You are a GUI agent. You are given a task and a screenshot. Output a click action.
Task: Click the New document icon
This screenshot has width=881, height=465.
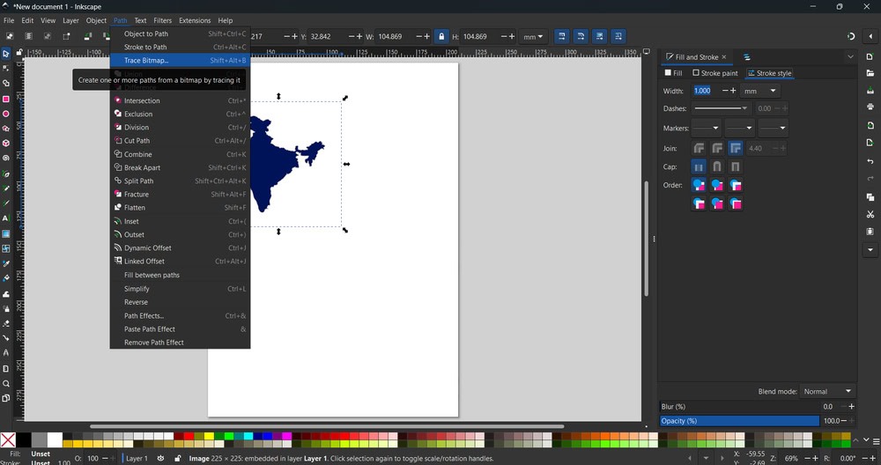(x=870, y=56)
